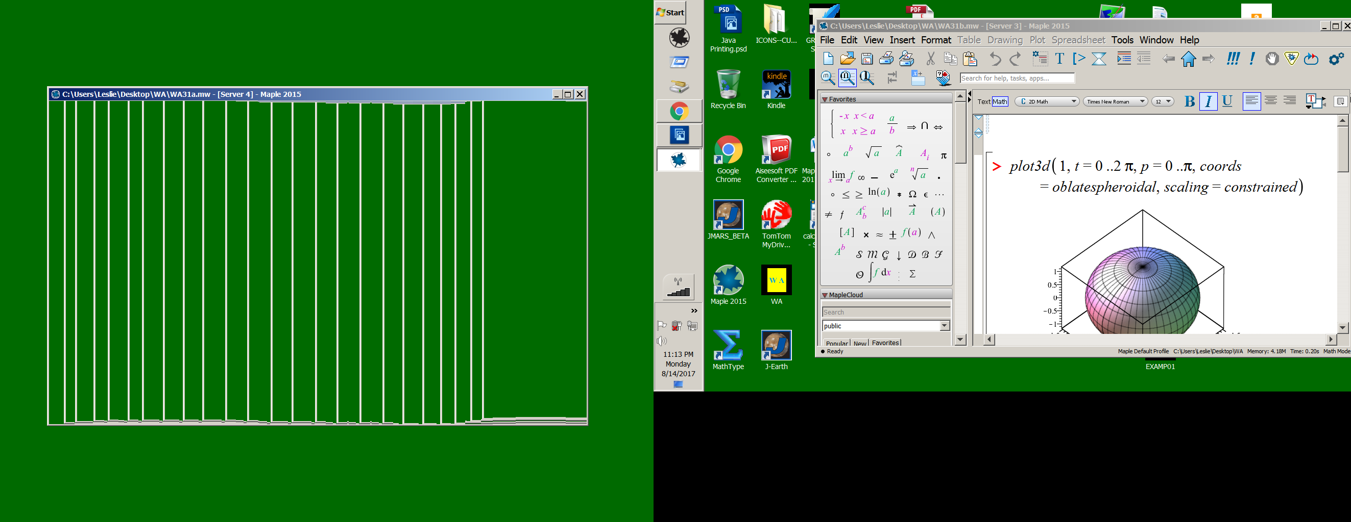Screen dimensions: 1351x522
Task: Print the worksheet using the printer icon
Action: [x=886, y=59]
